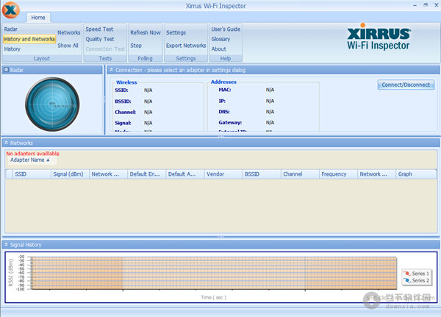Viewport: 441px width, 317px height.
Task: Collapse the Signal History panel chevron
Action: [6, 245]
